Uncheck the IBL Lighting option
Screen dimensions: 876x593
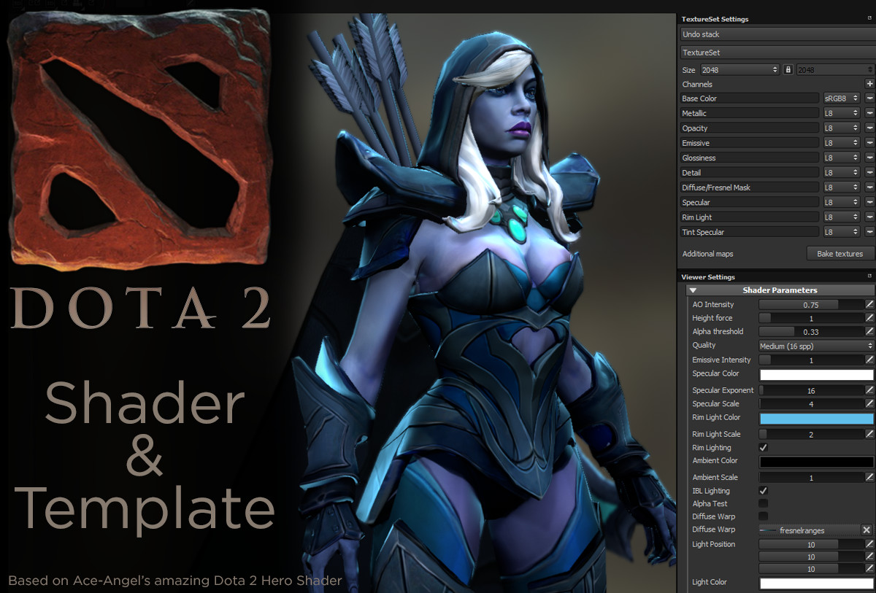tap(764, 491)
